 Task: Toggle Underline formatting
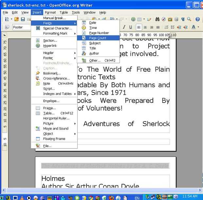[x=131, y=27]
